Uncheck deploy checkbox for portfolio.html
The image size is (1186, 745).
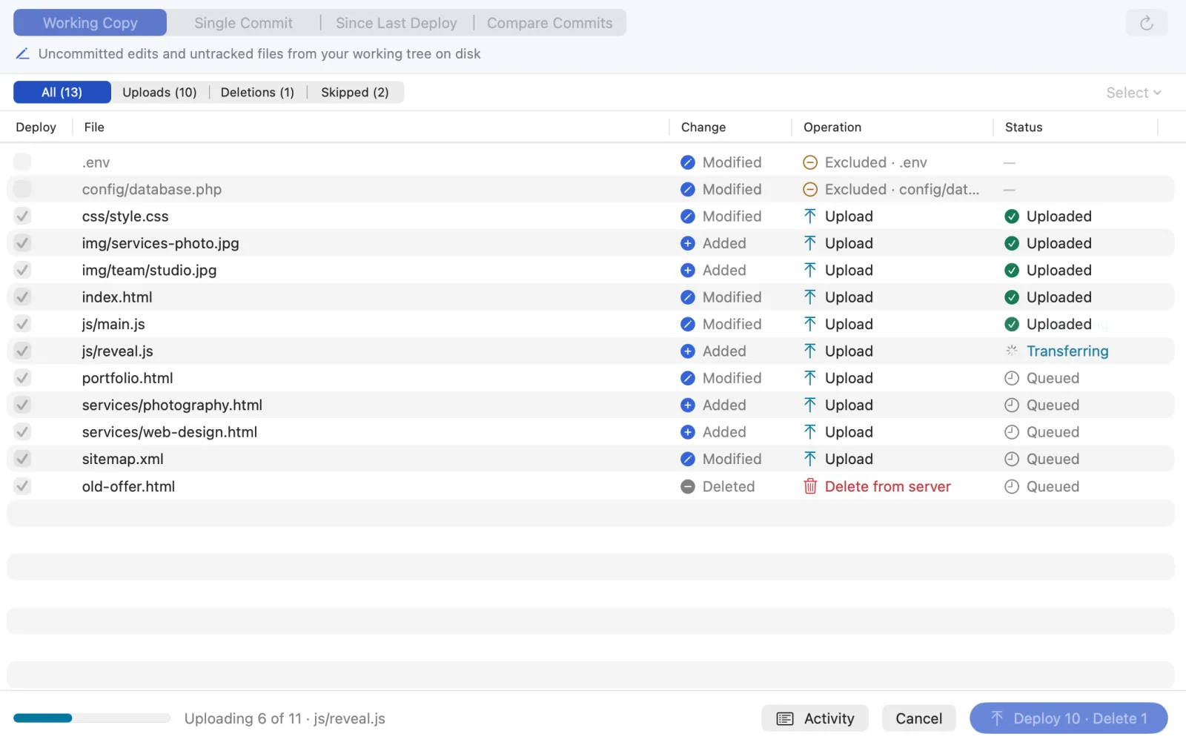coord(22,378)
